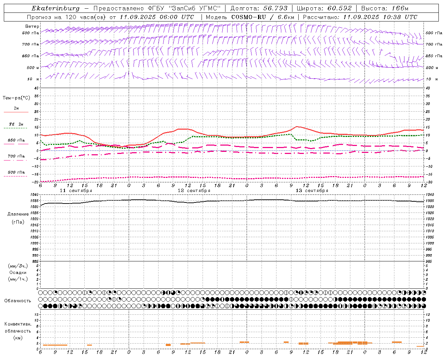Viewport: 444px width, 355px height.
Task: Click 'Рассчитано: 11.09.2025 10:38 UTC' timestamp
Action: (x=360, y=17)
